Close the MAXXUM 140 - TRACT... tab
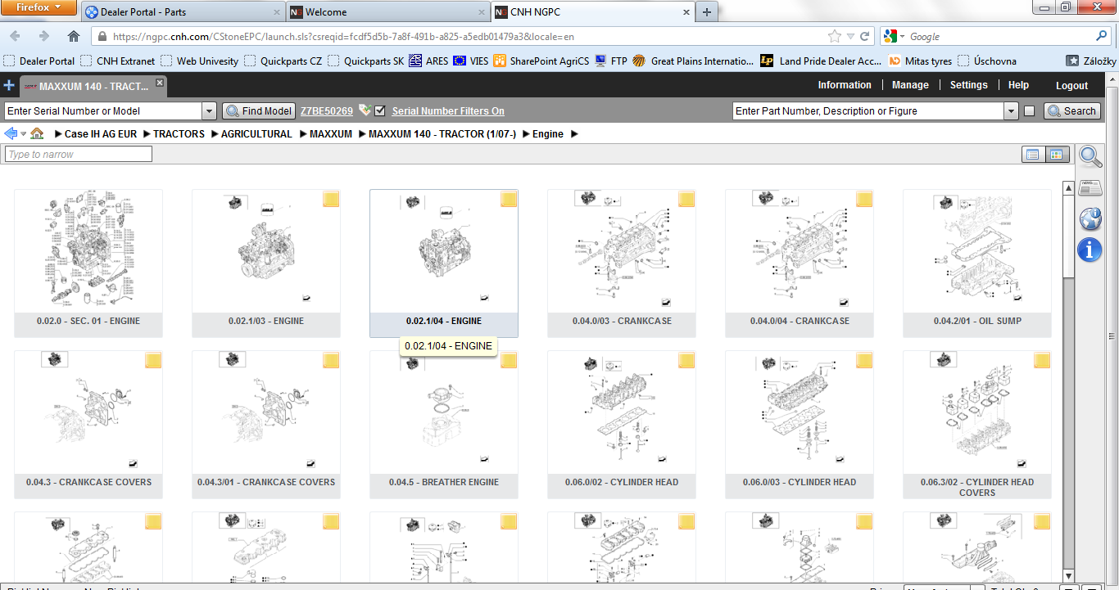Viewport: 1119px width, 590px height. 160,83
